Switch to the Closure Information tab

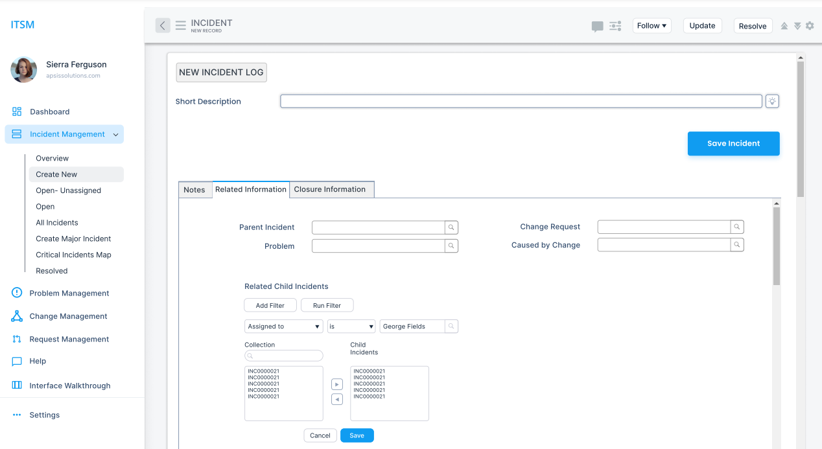pos(331,189)
